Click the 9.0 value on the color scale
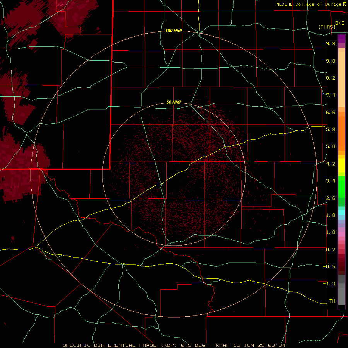This screenshot has height=348, width=348. pyautogui.click(x=331, y=61)
